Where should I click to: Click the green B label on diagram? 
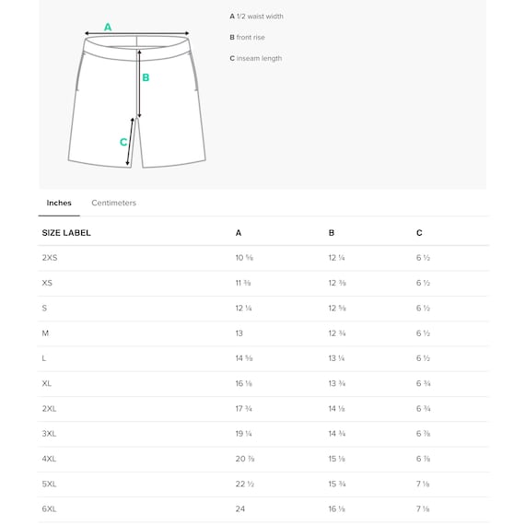click(x=146, y=77)
